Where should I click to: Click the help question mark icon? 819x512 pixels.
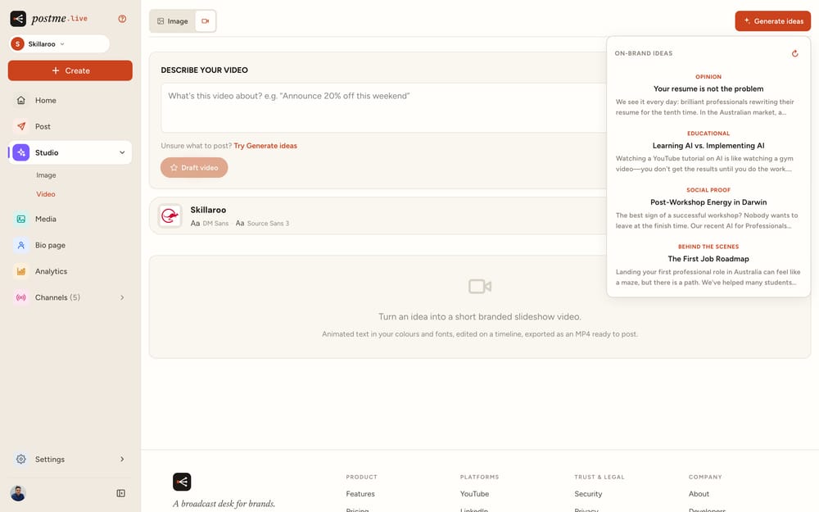point(122,19)
